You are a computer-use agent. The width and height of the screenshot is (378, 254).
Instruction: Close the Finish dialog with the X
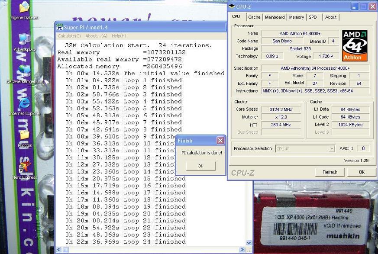coord(220,141)
